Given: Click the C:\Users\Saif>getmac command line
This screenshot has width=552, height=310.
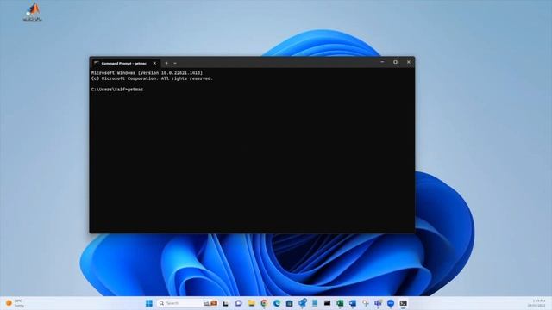Looking at the screenshot, I should (x=117, y=90).
